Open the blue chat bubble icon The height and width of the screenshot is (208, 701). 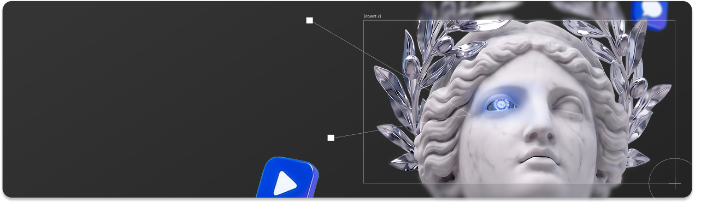(650, 13)
